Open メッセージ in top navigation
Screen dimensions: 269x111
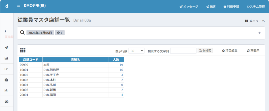click(x=189, y=7)
